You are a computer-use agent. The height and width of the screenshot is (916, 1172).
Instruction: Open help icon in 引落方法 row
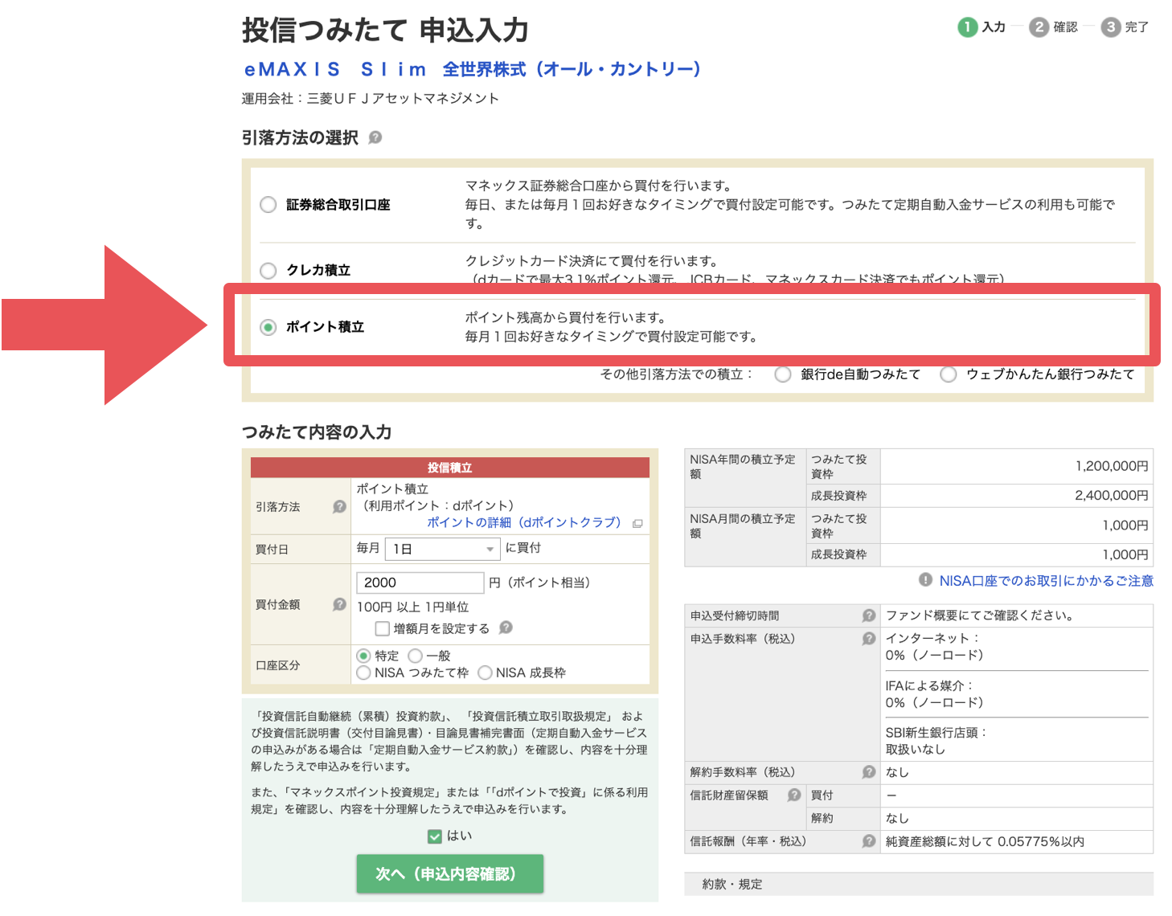[x=339, y=506]
